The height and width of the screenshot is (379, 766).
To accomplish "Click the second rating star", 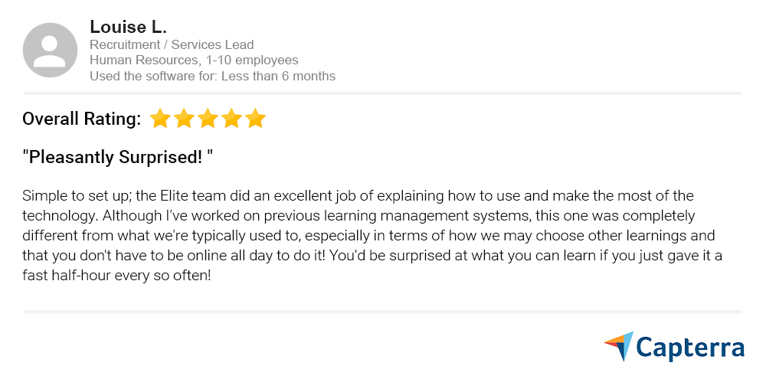I will [184, 119].
